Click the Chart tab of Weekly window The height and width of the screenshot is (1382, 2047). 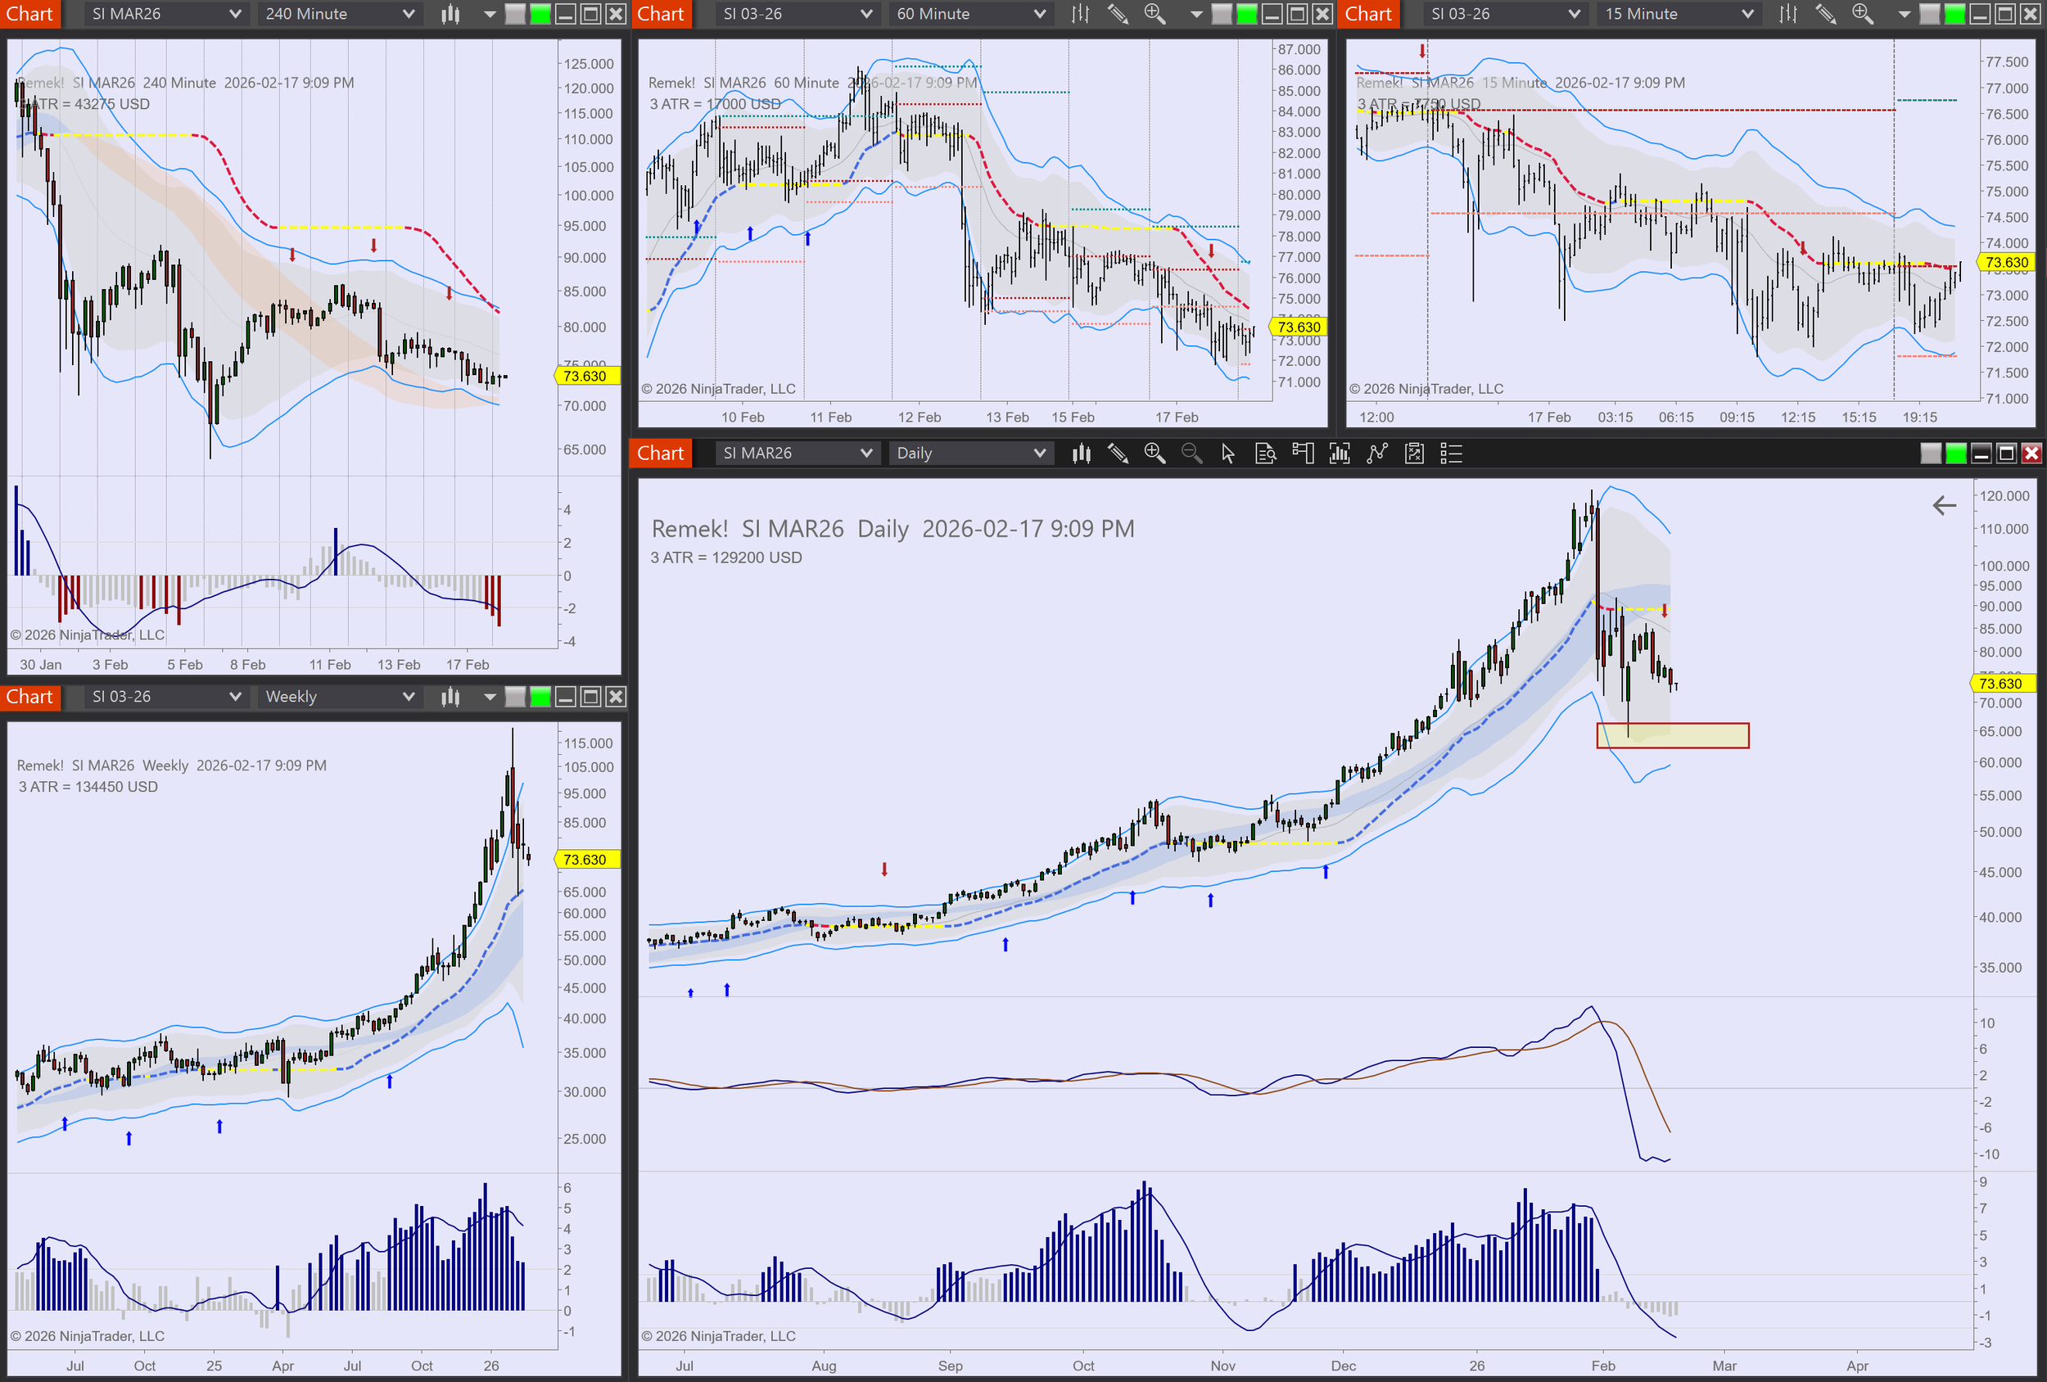point(30,697)
